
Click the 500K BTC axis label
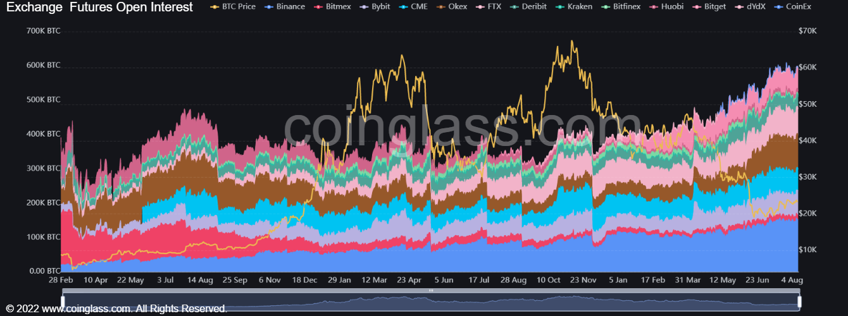click(x=44, y=100)
